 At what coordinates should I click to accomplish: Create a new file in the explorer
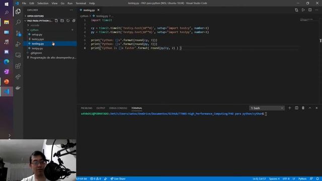pos(56,21)
